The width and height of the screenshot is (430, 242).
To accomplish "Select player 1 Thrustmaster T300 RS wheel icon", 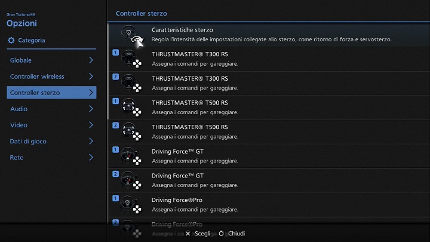I will click(128, 59).
